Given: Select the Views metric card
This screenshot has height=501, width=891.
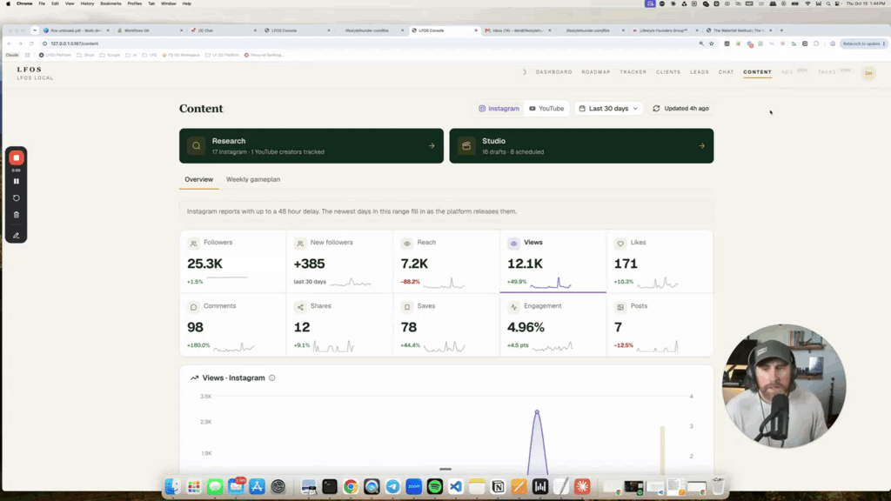Looking at the screenshot, I should tap(553, 262).
